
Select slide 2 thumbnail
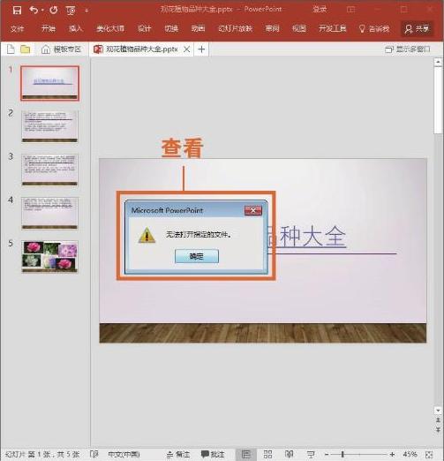tap(49, 126)
